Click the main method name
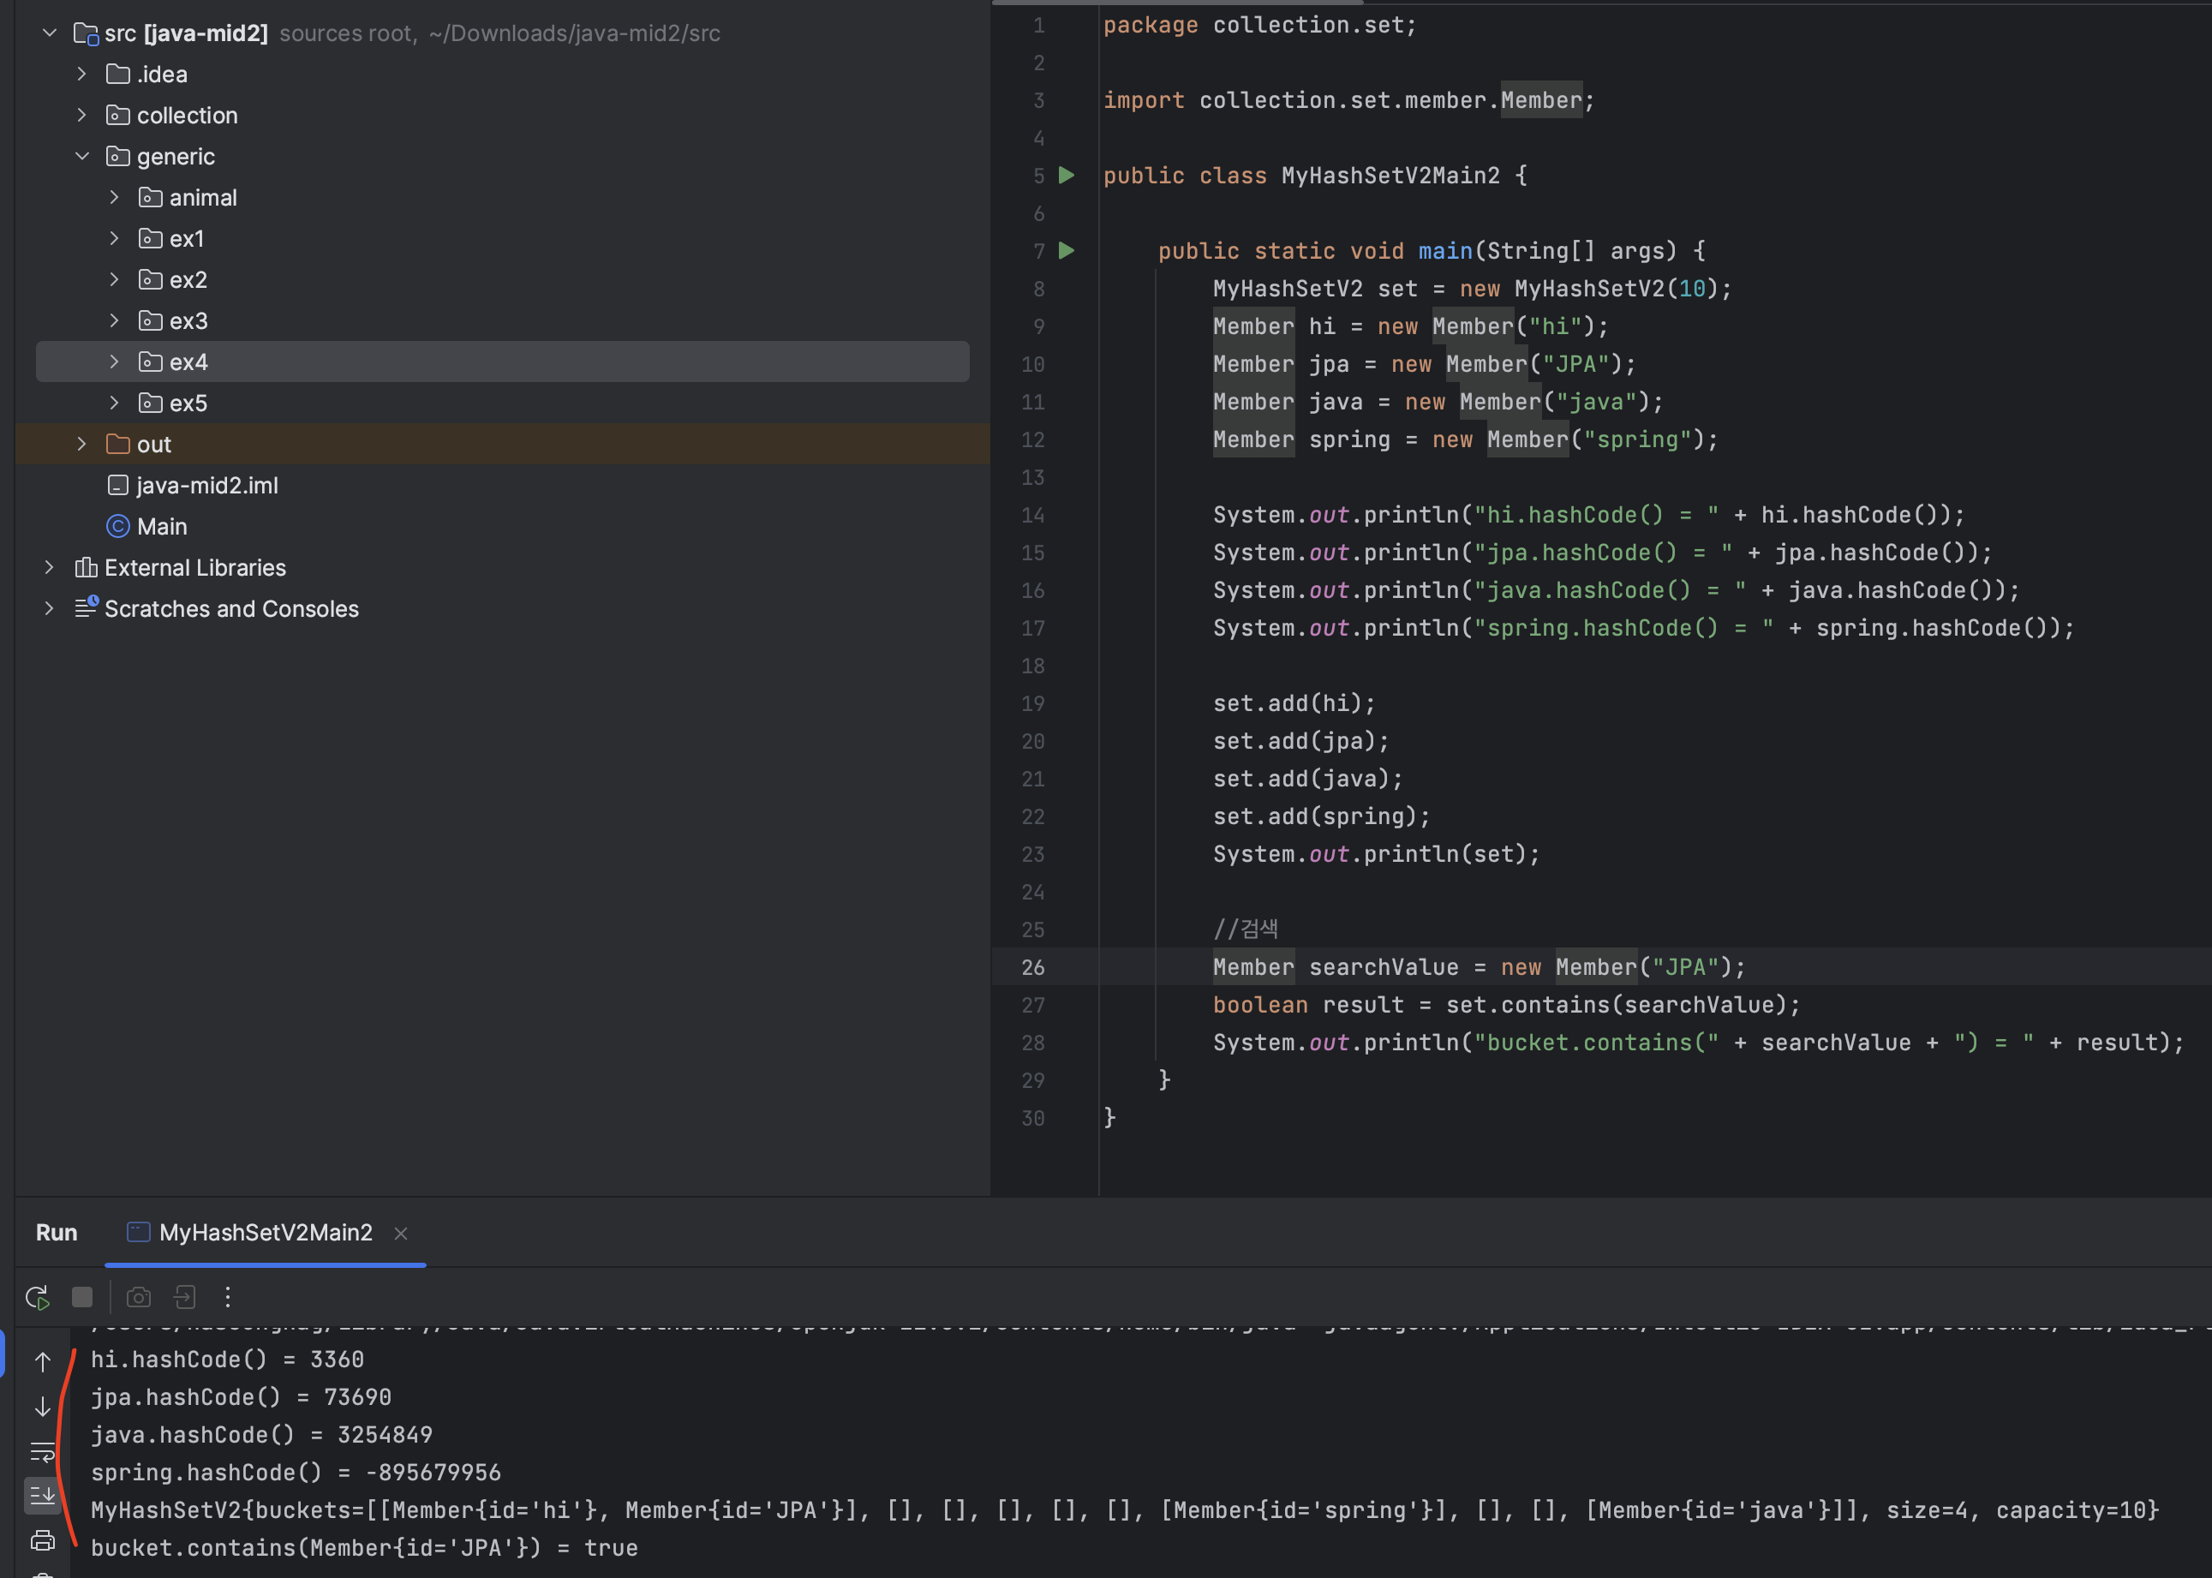2212x1578 pixels. point(1444,251)
